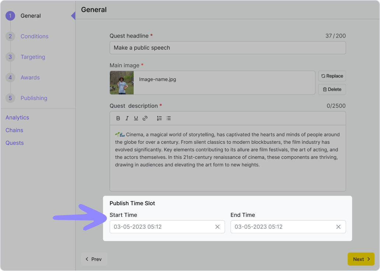Select the General step in sidebar

click(x=31, y=16)
